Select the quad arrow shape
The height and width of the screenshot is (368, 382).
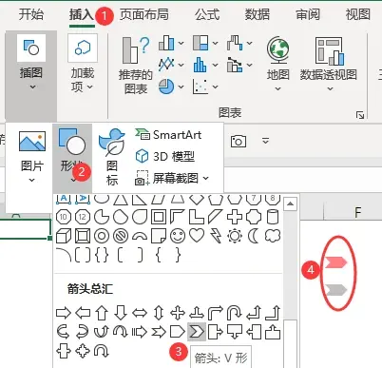tap(178, 313)
